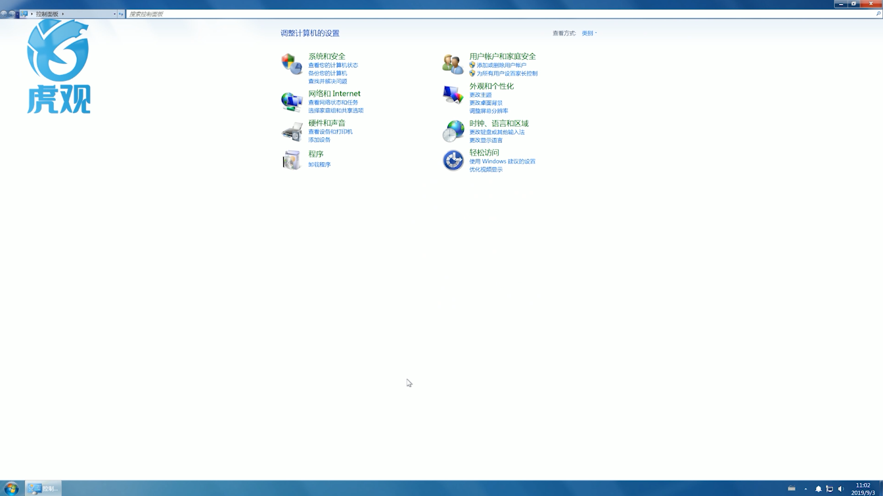
Task: Click the Control Panel taskbar button
Action: point(43,488)
